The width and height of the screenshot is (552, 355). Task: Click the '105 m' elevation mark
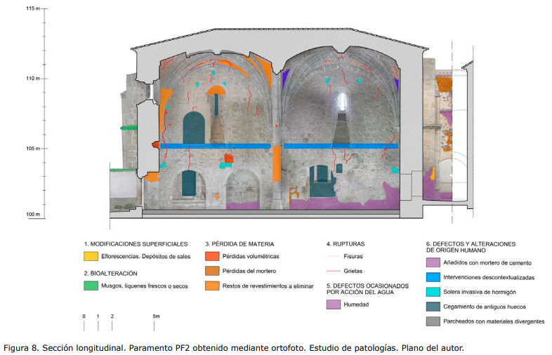point(33,149)
